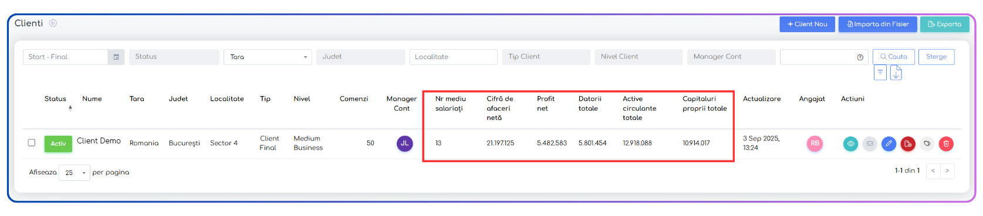Click the Sector 4 locality cell
Screen dimensions: 983x216
point(224,143)
